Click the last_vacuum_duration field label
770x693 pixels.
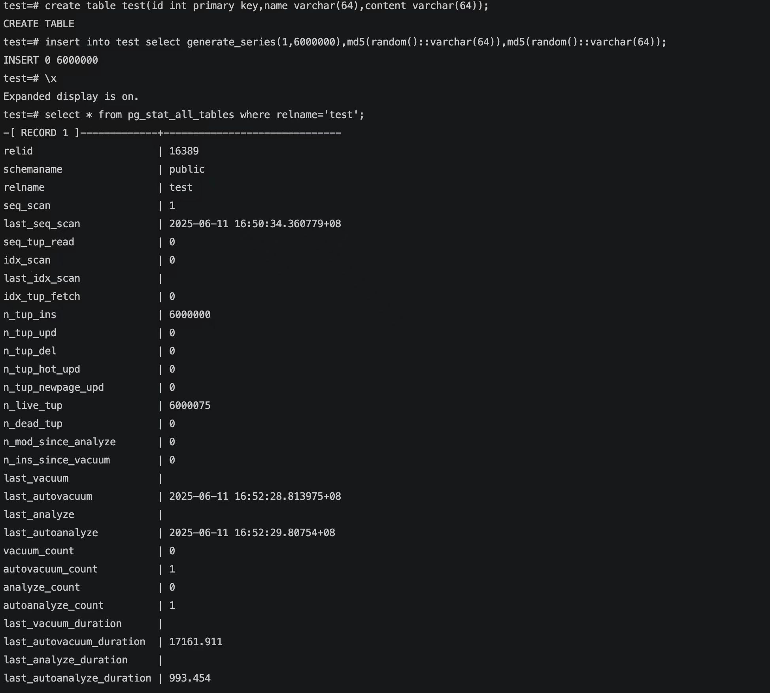pos(62,623)
